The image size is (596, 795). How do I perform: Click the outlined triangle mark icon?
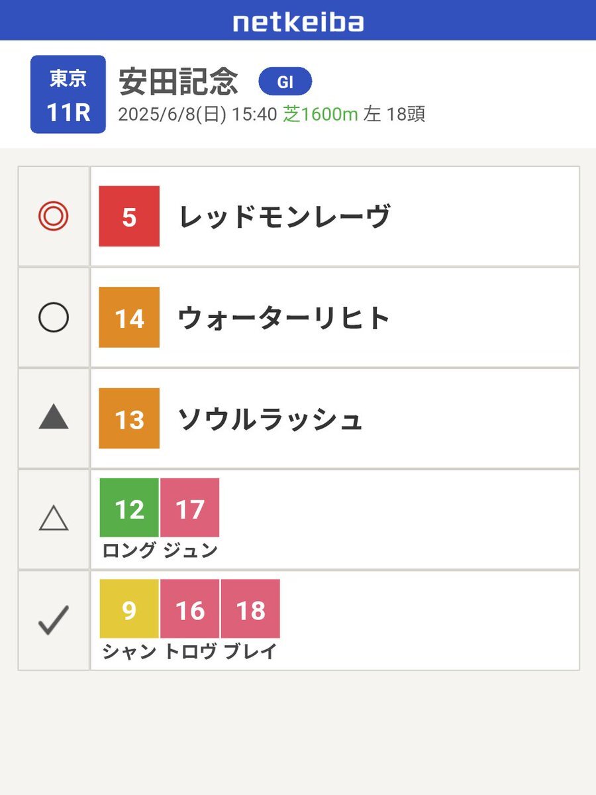(x=54, y=517)
